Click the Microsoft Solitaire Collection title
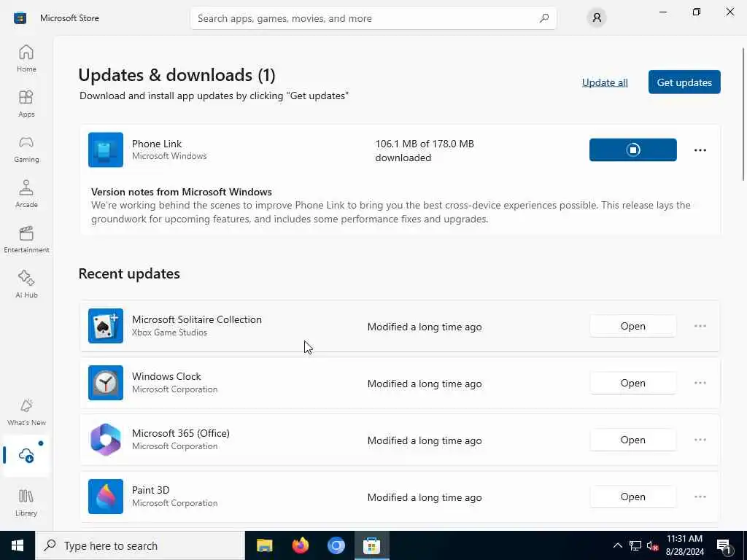The height and width of the screenshot is (560, 747). 197,319
